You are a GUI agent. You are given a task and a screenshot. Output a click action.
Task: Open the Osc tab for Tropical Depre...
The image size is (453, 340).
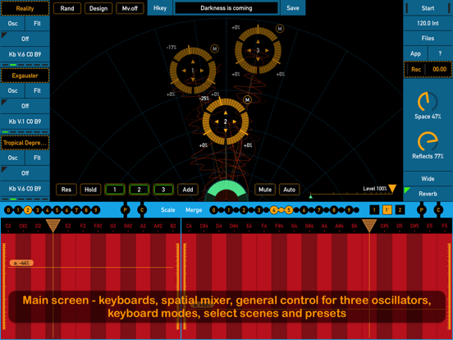coord(12,158)
